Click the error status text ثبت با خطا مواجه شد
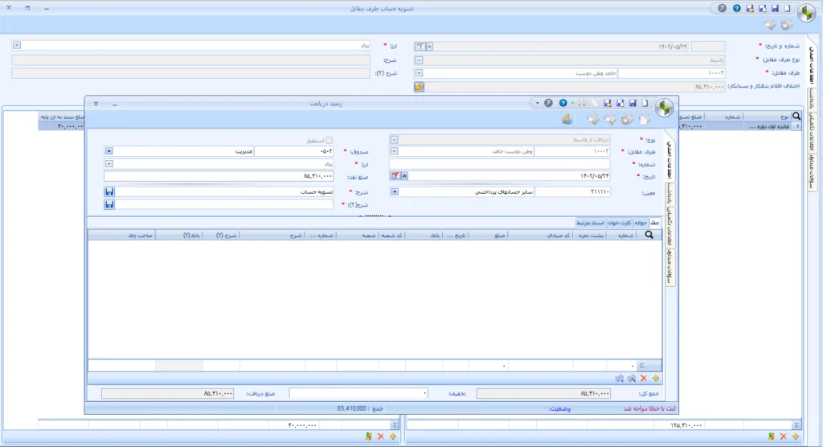823x447 pixels. coord(649,408)
